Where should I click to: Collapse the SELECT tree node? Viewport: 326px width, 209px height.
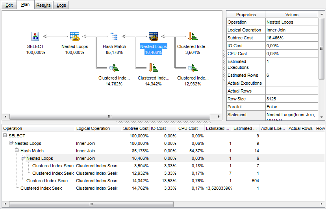point(5,135)
